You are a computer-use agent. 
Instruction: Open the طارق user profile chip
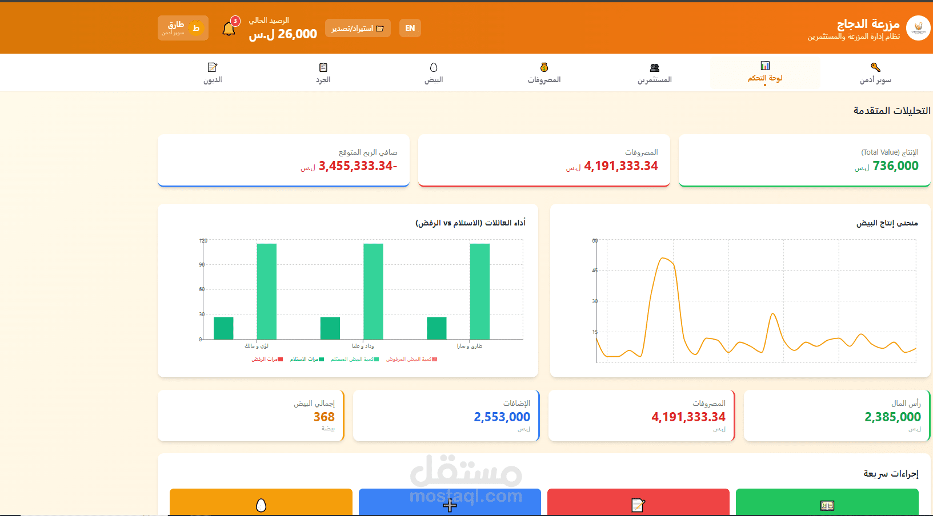pyautogui.click(x=183, y=28)
